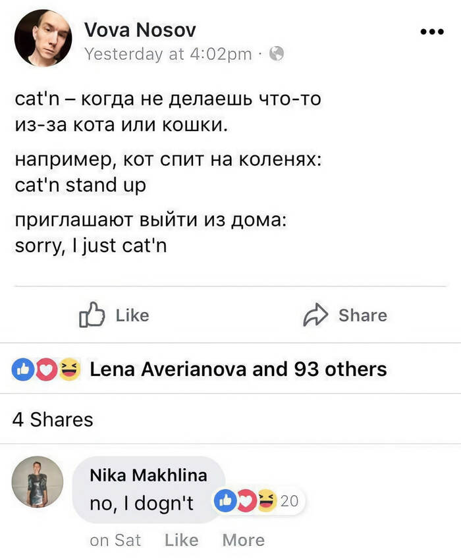Click Like under Nika Makhlina's comment
The height and width of the screenshot is (559, 461).
(182, 540)
